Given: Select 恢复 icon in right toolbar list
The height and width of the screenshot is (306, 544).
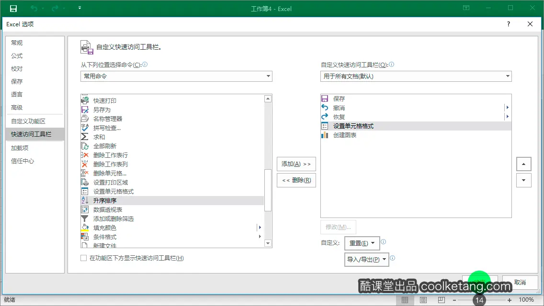Looking at the screenshot, I should coord(325,117).
